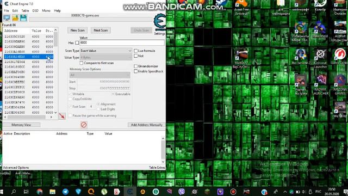Open the Asphalt desktop shortcut
The width and height of the screenshot is (348, 196).
[340, 31]
